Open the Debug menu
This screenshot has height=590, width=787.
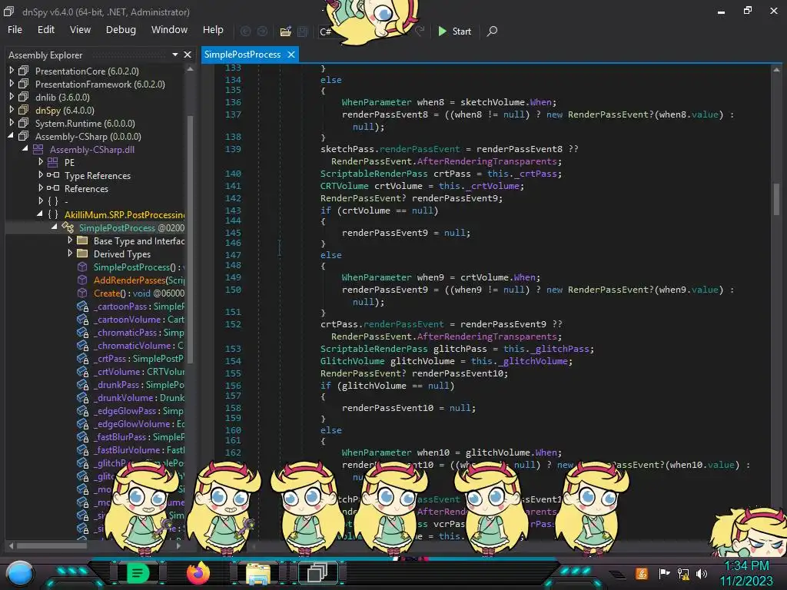121,30
